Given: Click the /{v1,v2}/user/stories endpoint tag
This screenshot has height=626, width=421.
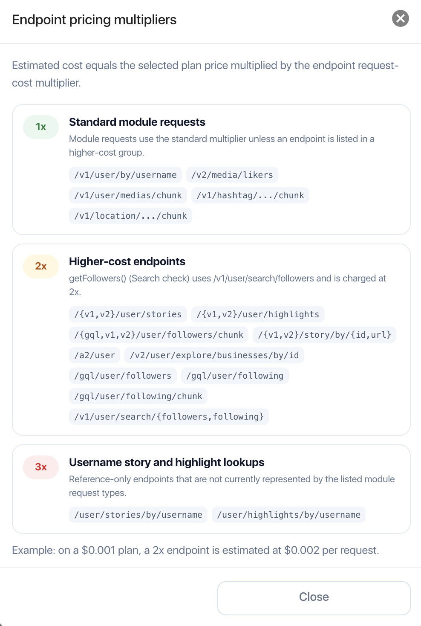Looking at the screenshot, I should tap(128, 314).
